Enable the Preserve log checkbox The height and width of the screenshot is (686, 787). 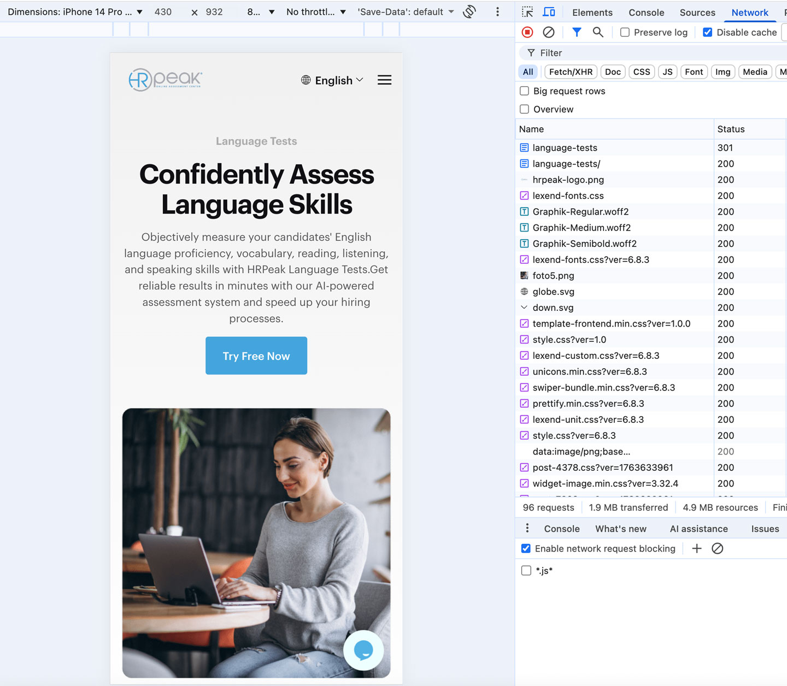625,32
